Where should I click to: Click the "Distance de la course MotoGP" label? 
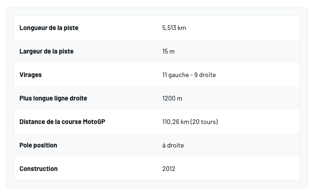pyautogui.click(x=62, y=122)
